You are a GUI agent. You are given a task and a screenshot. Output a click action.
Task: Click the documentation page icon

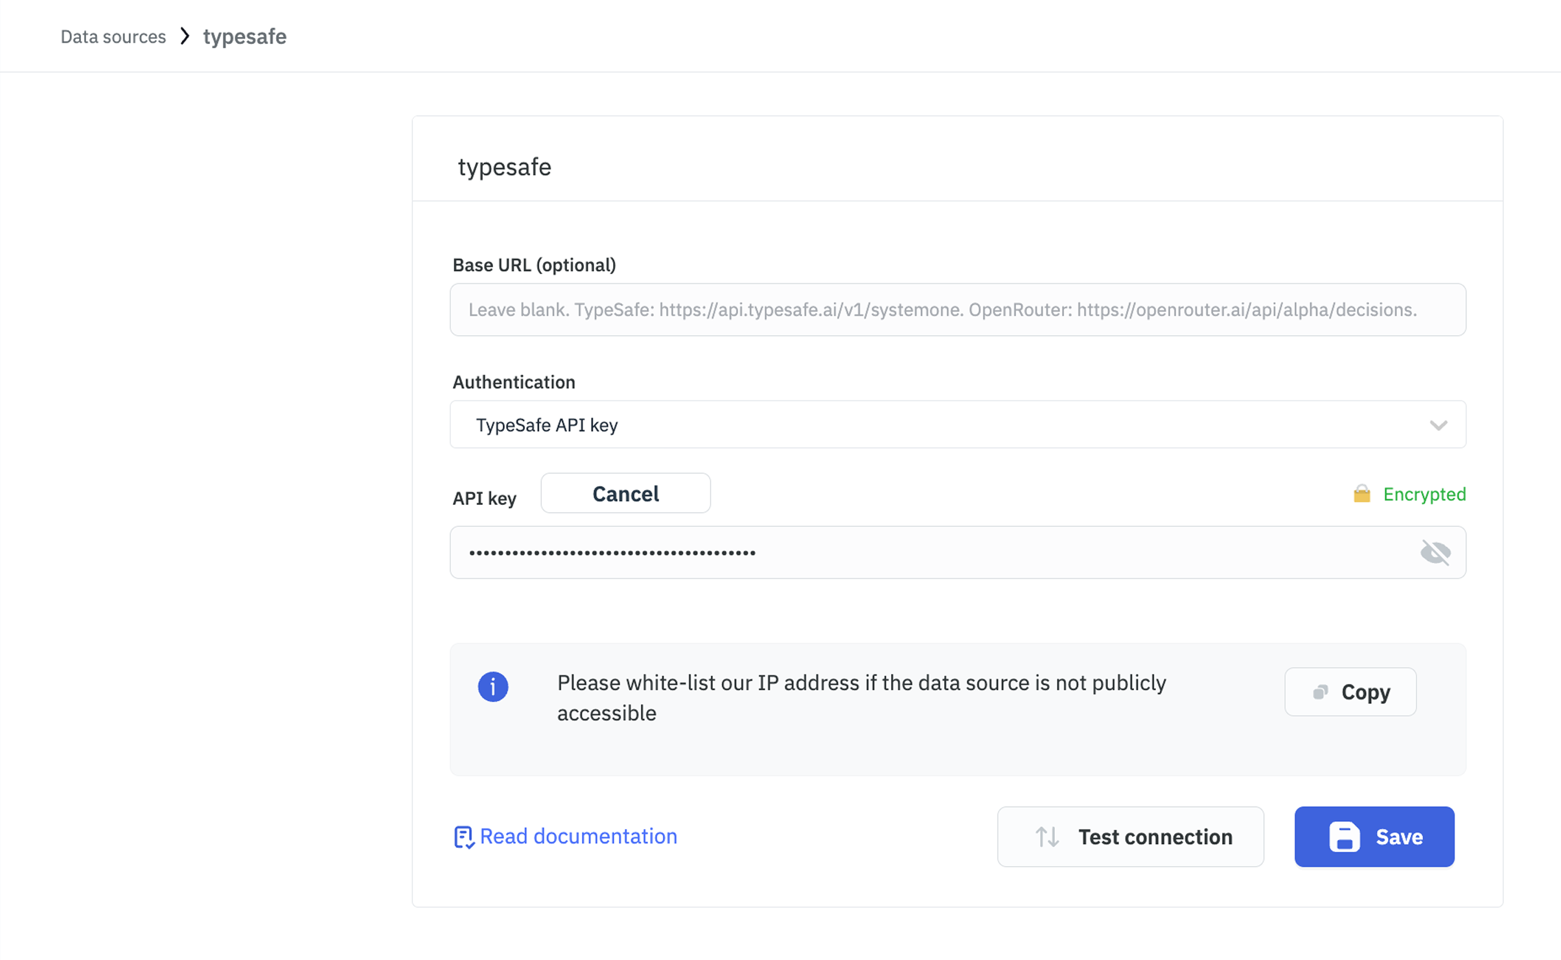pyautogui.click(x=463, y=836)
